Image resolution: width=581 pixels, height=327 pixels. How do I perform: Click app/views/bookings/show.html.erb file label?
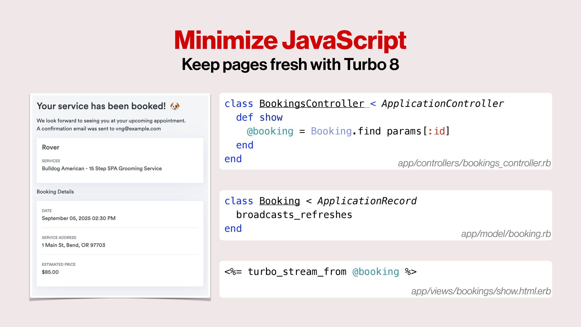[481, 291]
